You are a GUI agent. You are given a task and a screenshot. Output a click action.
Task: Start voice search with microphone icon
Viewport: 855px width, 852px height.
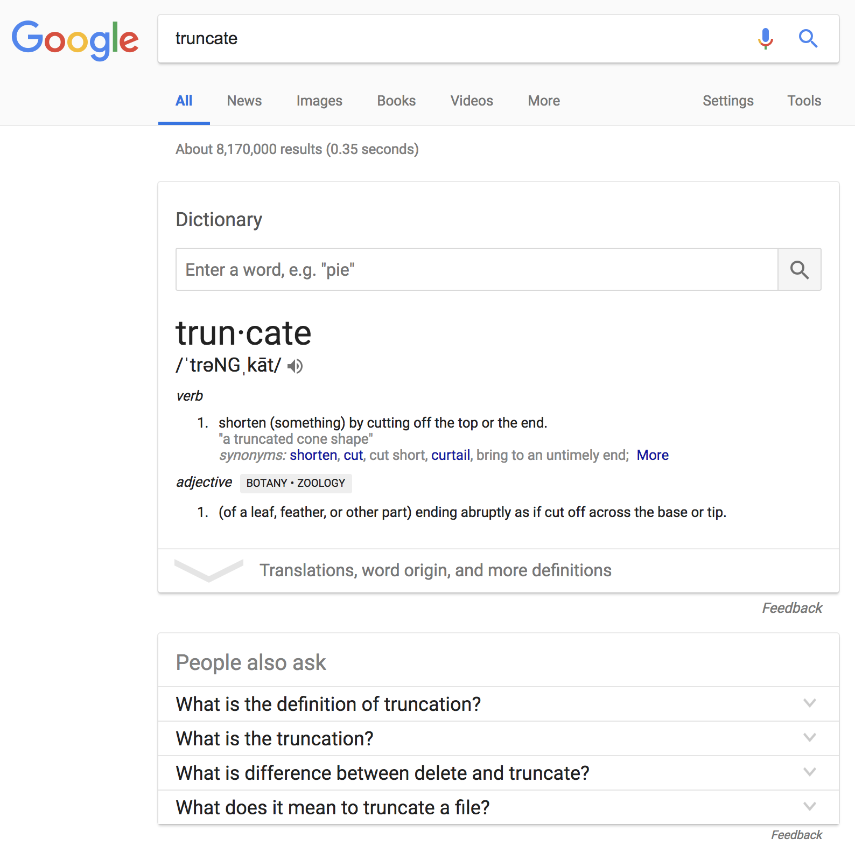click(x=765, y=39)
